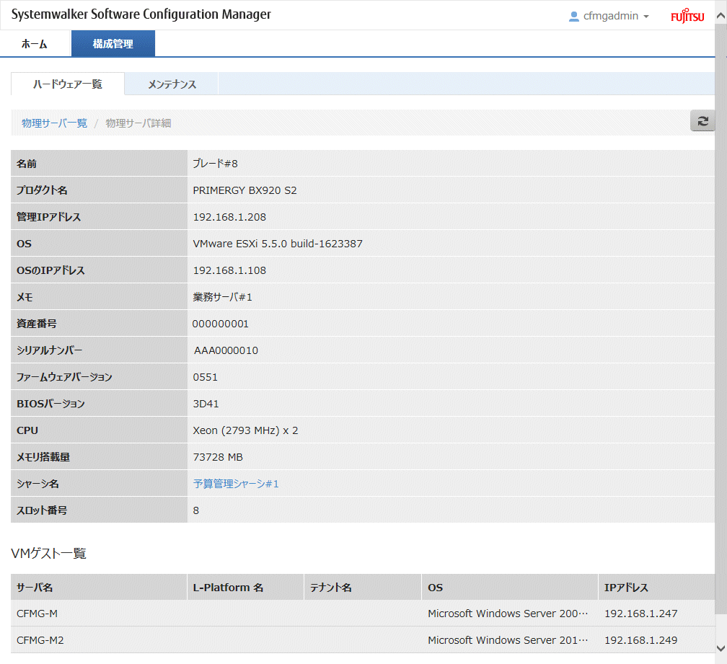
Task: Click the Microsoft Windows Server 201… cell
Action: pos(508,640)
